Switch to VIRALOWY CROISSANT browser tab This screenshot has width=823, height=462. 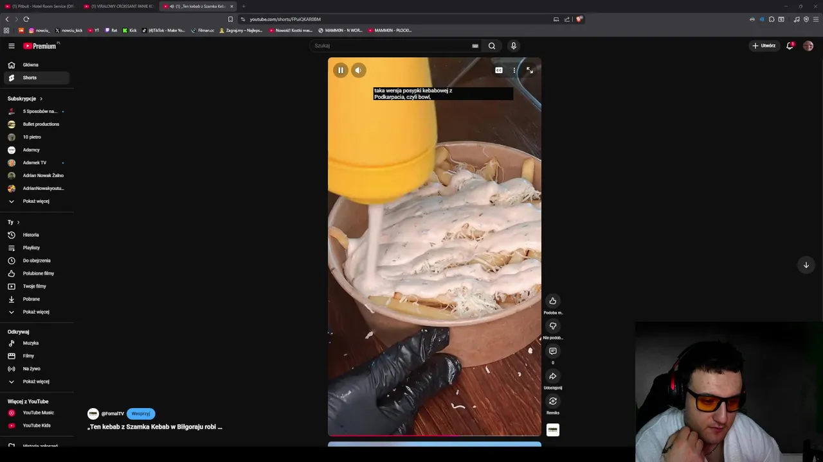click(x=119, y=6)
